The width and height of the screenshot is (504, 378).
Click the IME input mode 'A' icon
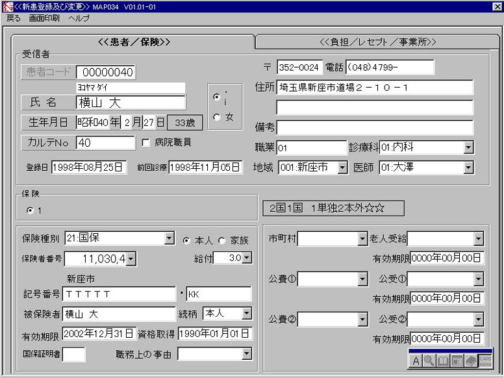(x=416, y=361)
